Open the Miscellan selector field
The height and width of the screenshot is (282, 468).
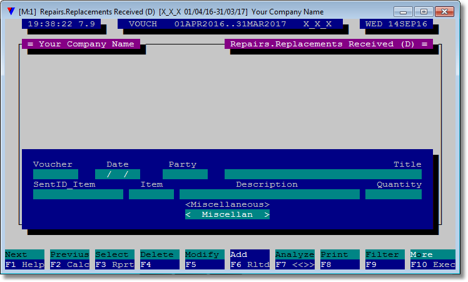coord(228,214)
